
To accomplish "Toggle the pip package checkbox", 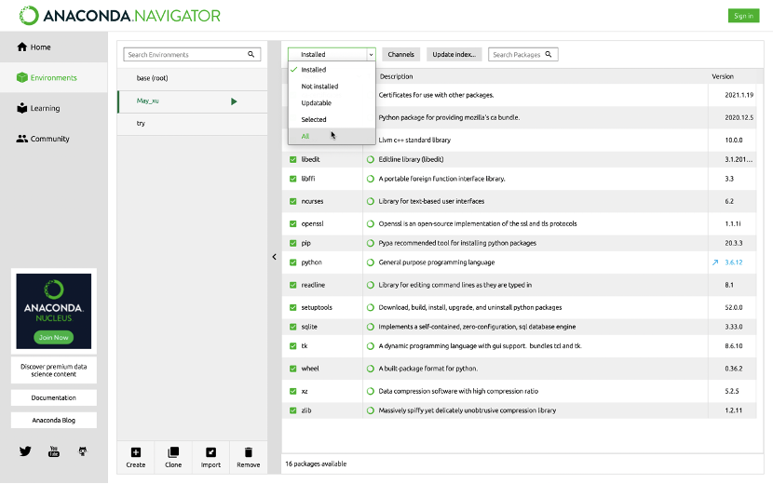I will tap(292, 243).
